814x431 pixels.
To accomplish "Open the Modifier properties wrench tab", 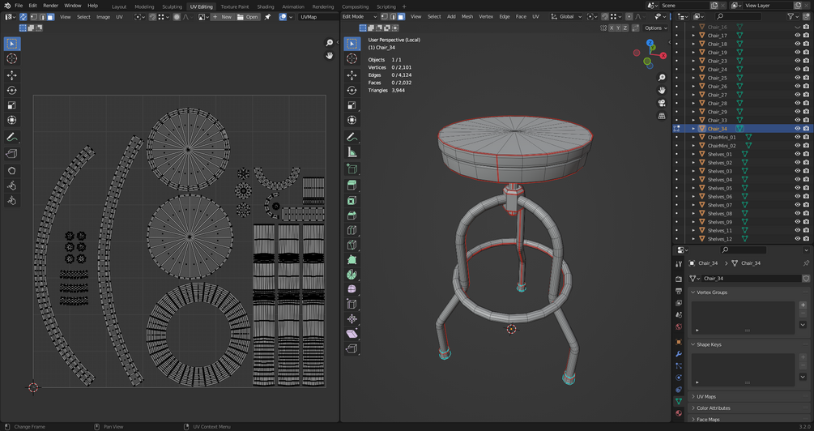I will [x=679, y=354].
